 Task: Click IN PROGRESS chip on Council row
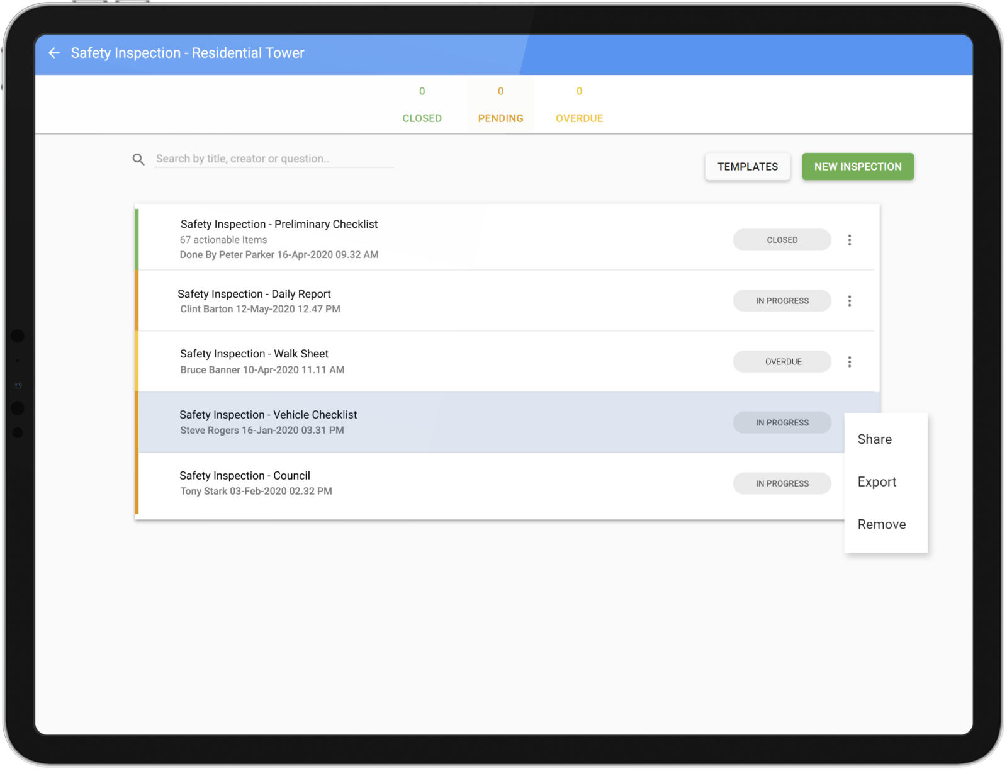pyautogui.click(x=782, y=483)
